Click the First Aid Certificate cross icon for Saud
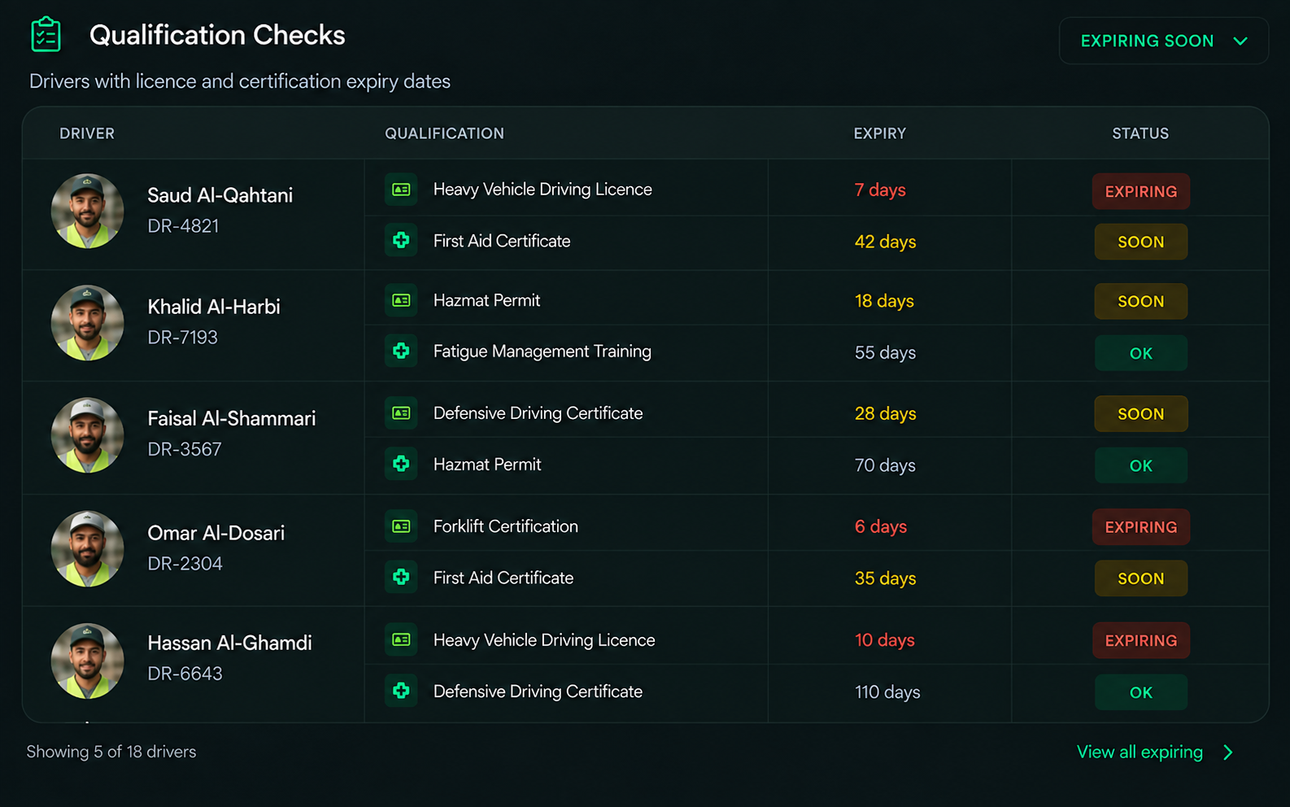Viewport: 1290px width, 807px height. coord(401,240)
